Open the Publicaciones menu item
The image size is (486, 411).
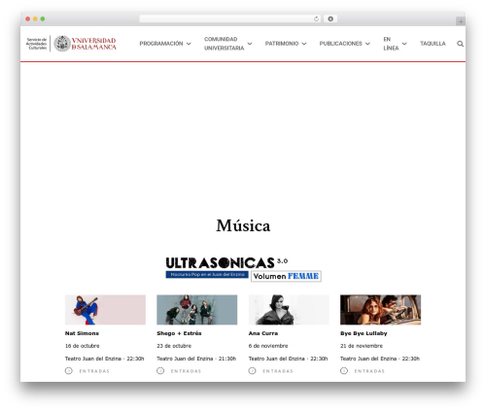[340, 44]
